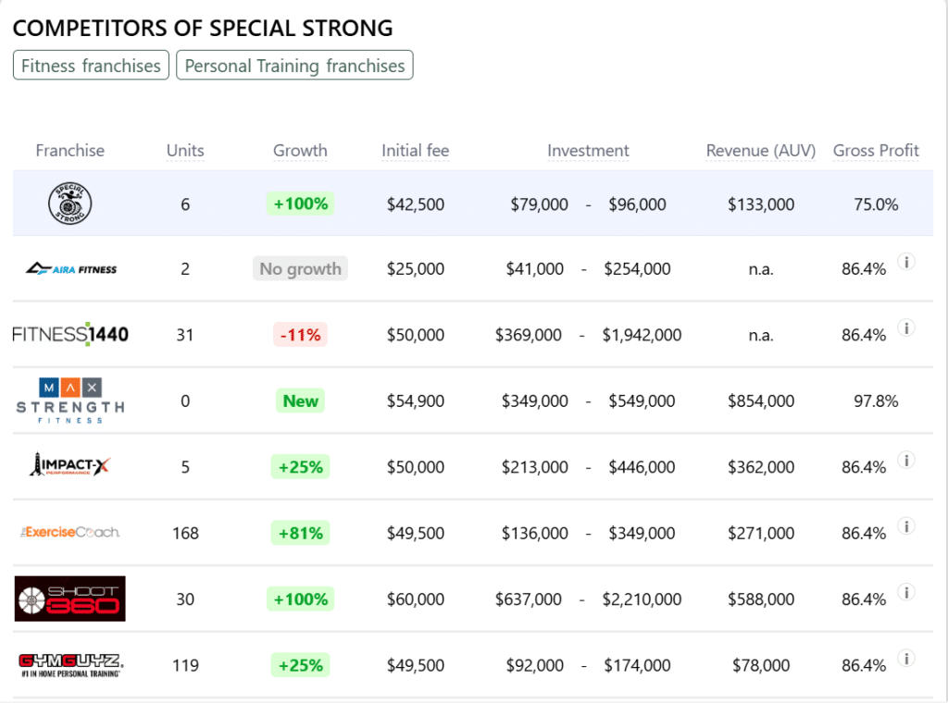This screenshot has height=703, width=948.
Task: Click +100% growth badge in Shoot 360 row
Action: point(301,599)
